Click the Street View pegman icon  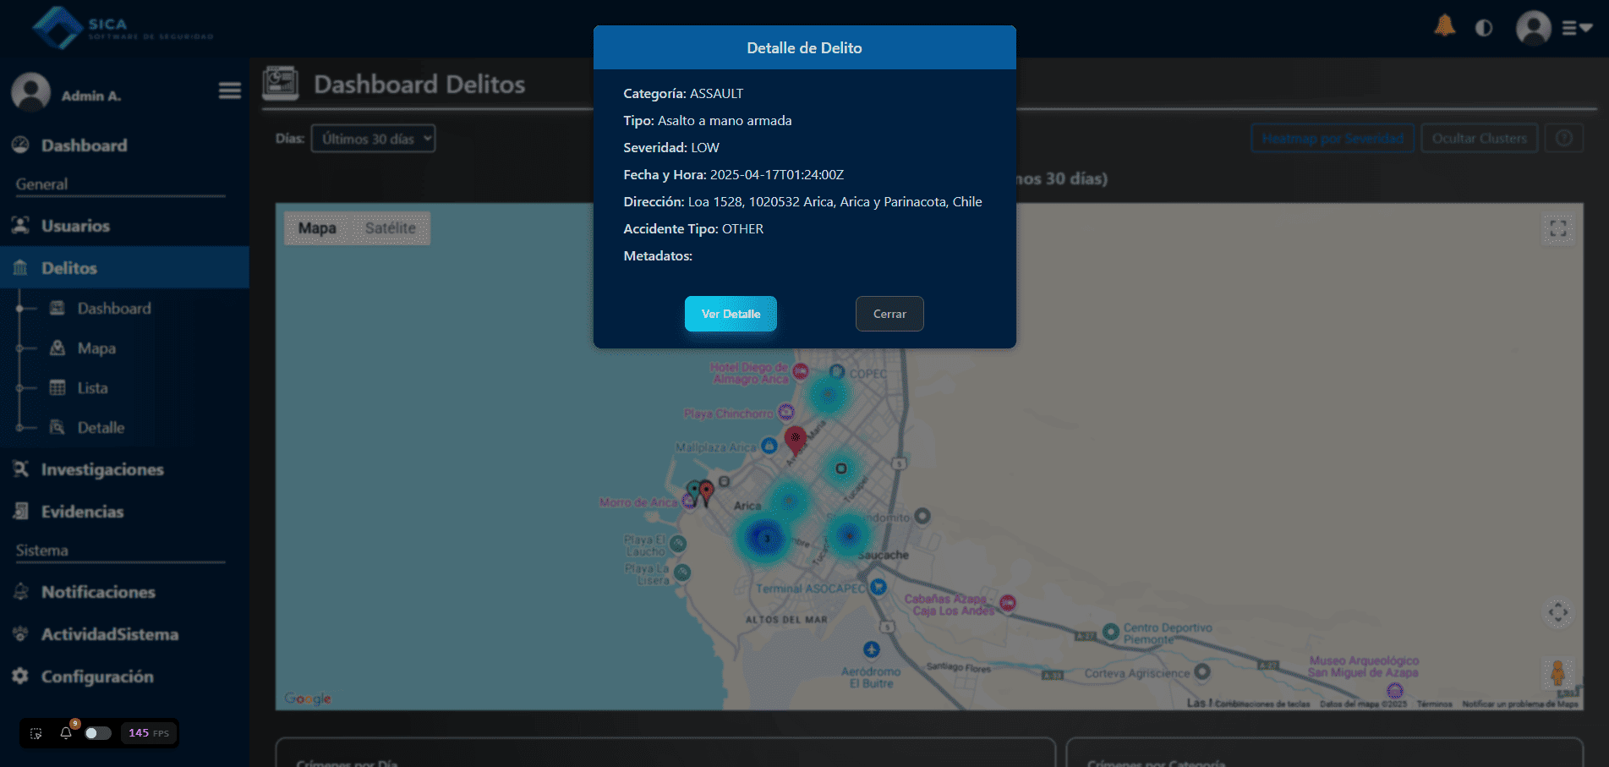tap(1557, 674)
